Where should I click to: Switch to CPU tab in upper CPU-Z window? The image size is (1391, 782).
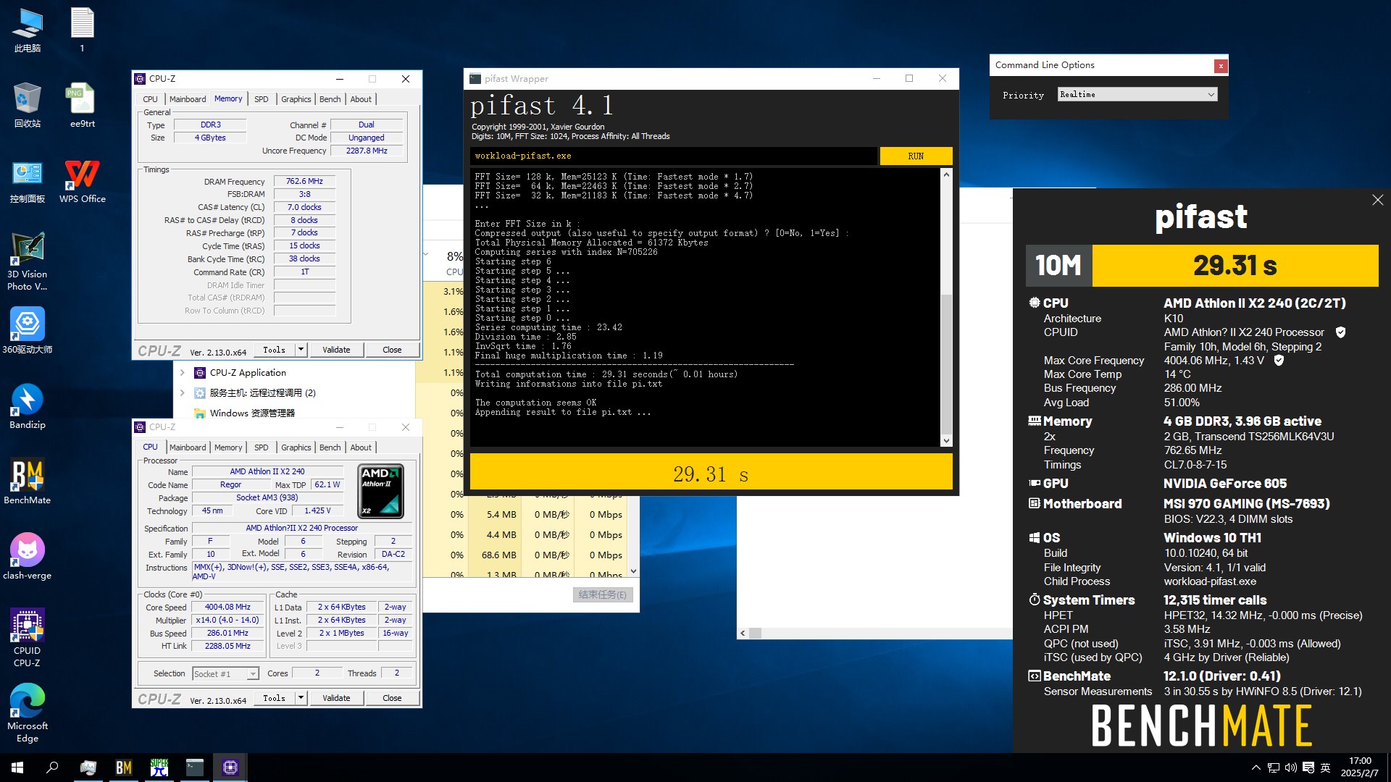coord(150,99)
